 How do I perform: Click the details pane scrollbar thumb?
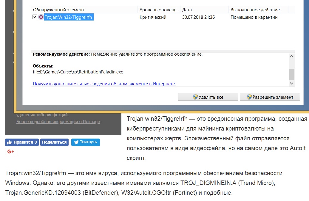click(x=292, y=74)
